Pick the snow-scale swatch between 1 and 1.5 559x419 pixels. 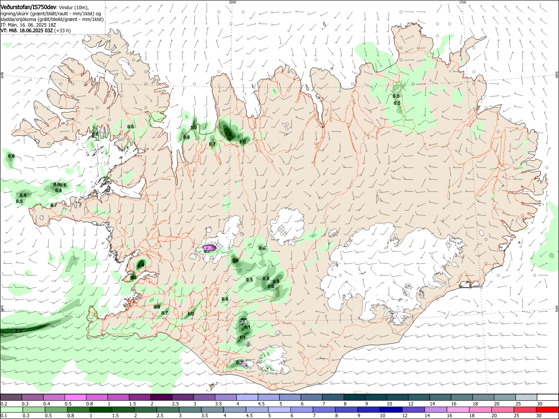[118, 398]
